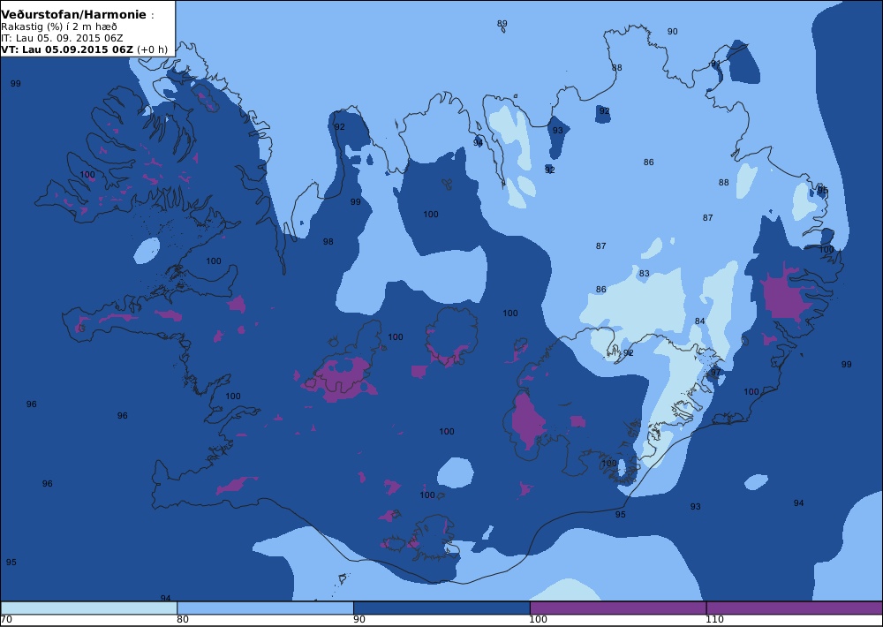This screenshot has height=627, width=883.
Task: Click the '91' humidity value on the map
Action: pos(715,64)
